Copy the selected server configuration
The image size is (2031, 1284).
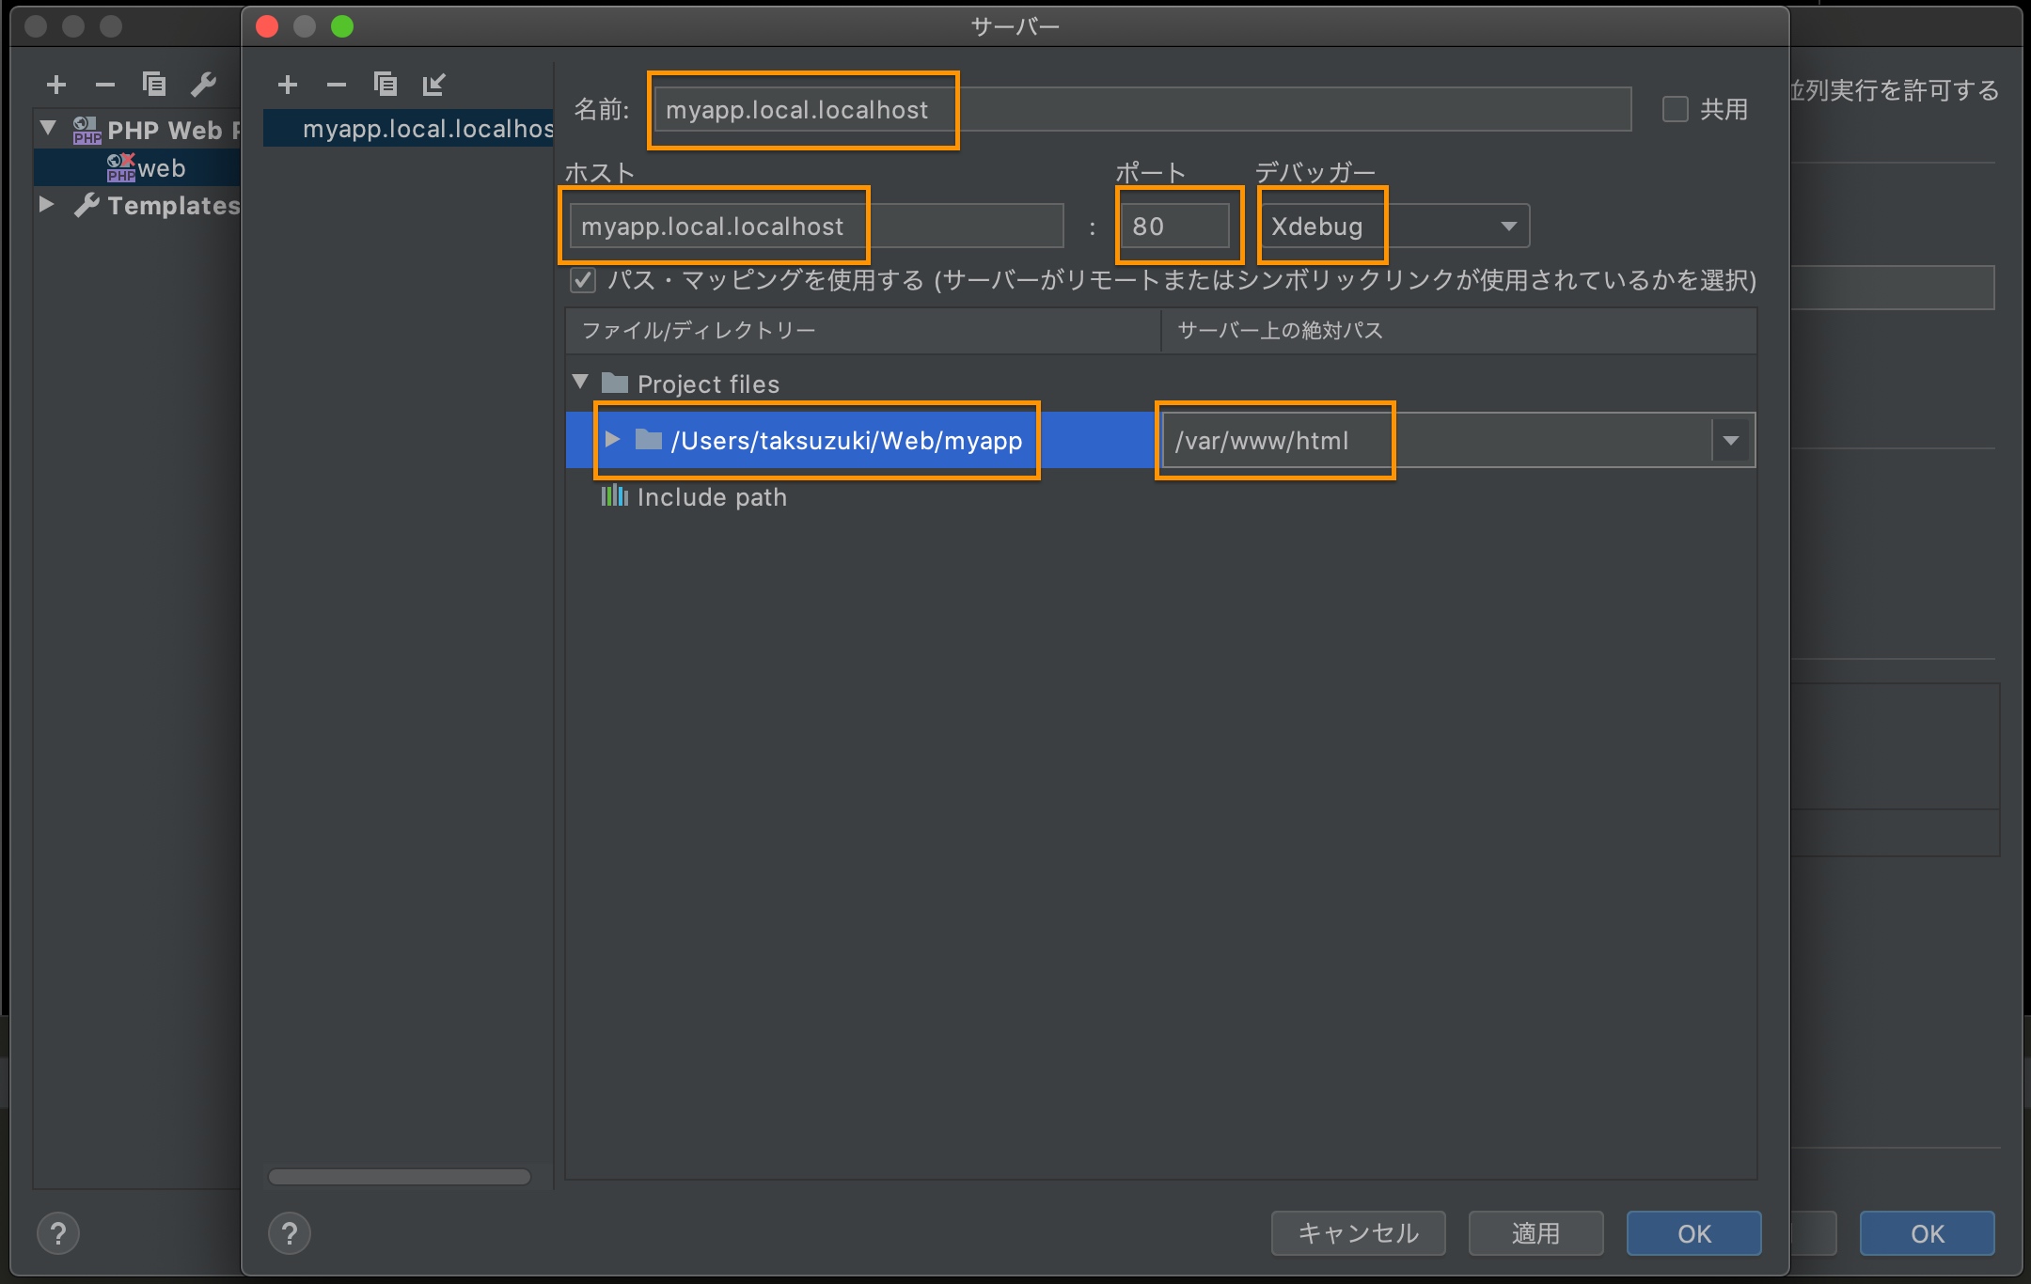(385, 85)
